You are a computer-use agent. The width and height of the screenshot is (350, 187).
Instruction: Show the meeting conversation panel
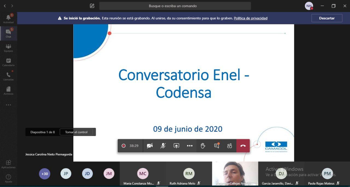(x=216, y=146)
